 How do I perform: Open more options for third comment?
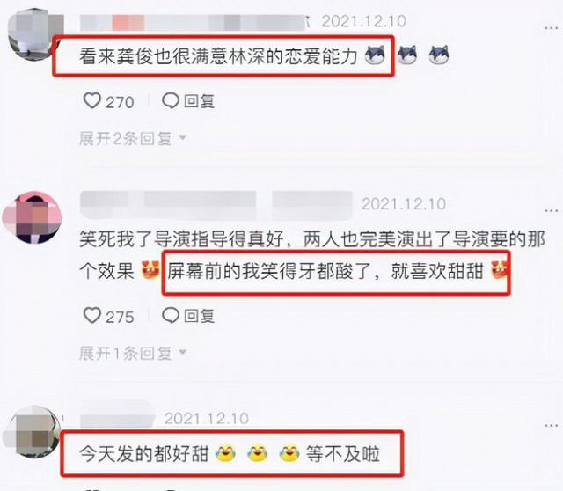tap(551, 426)
